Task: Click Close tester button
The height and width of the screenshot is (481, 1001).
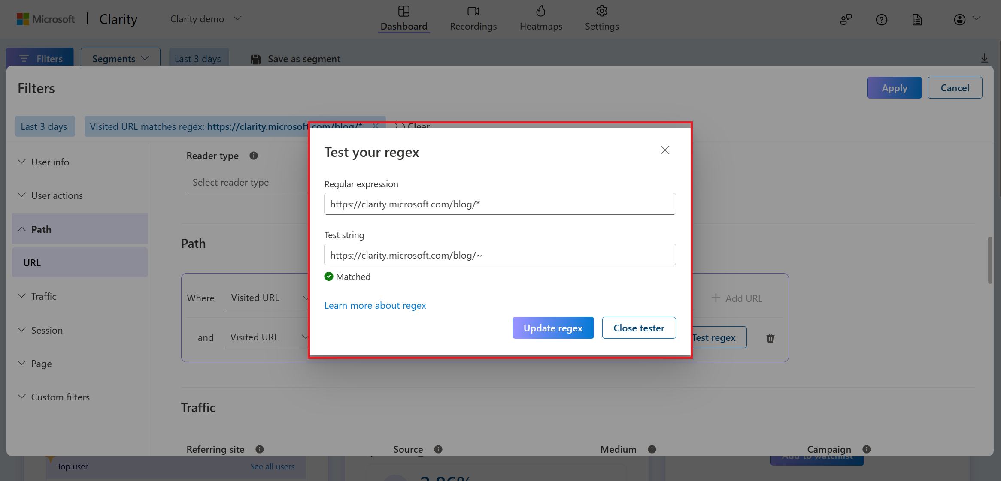Action: (x=638, y=327)
